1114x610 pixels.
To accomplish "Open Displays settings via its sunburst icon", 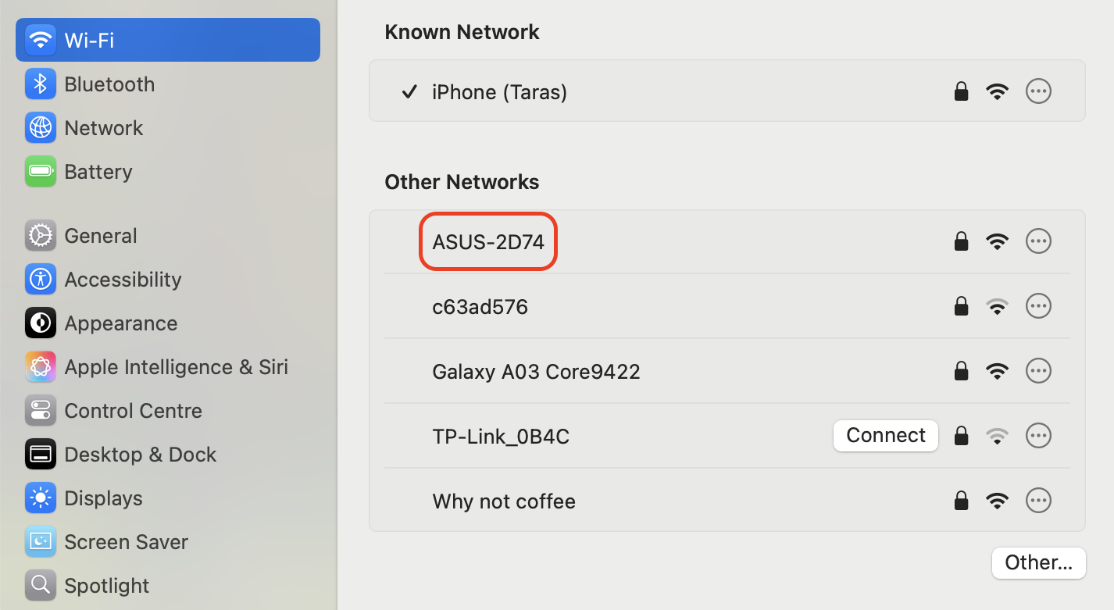I will click(41, 498).
